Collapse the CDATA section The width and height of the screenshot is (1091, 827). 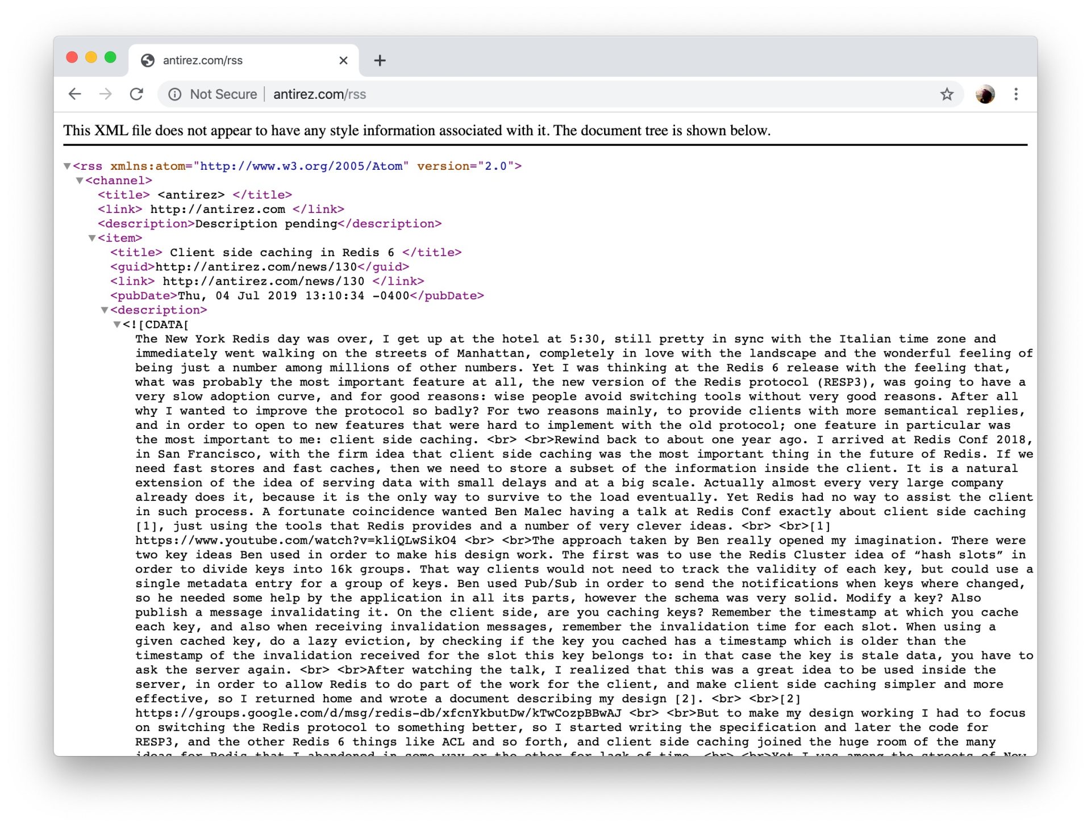[x=117, y=325]
